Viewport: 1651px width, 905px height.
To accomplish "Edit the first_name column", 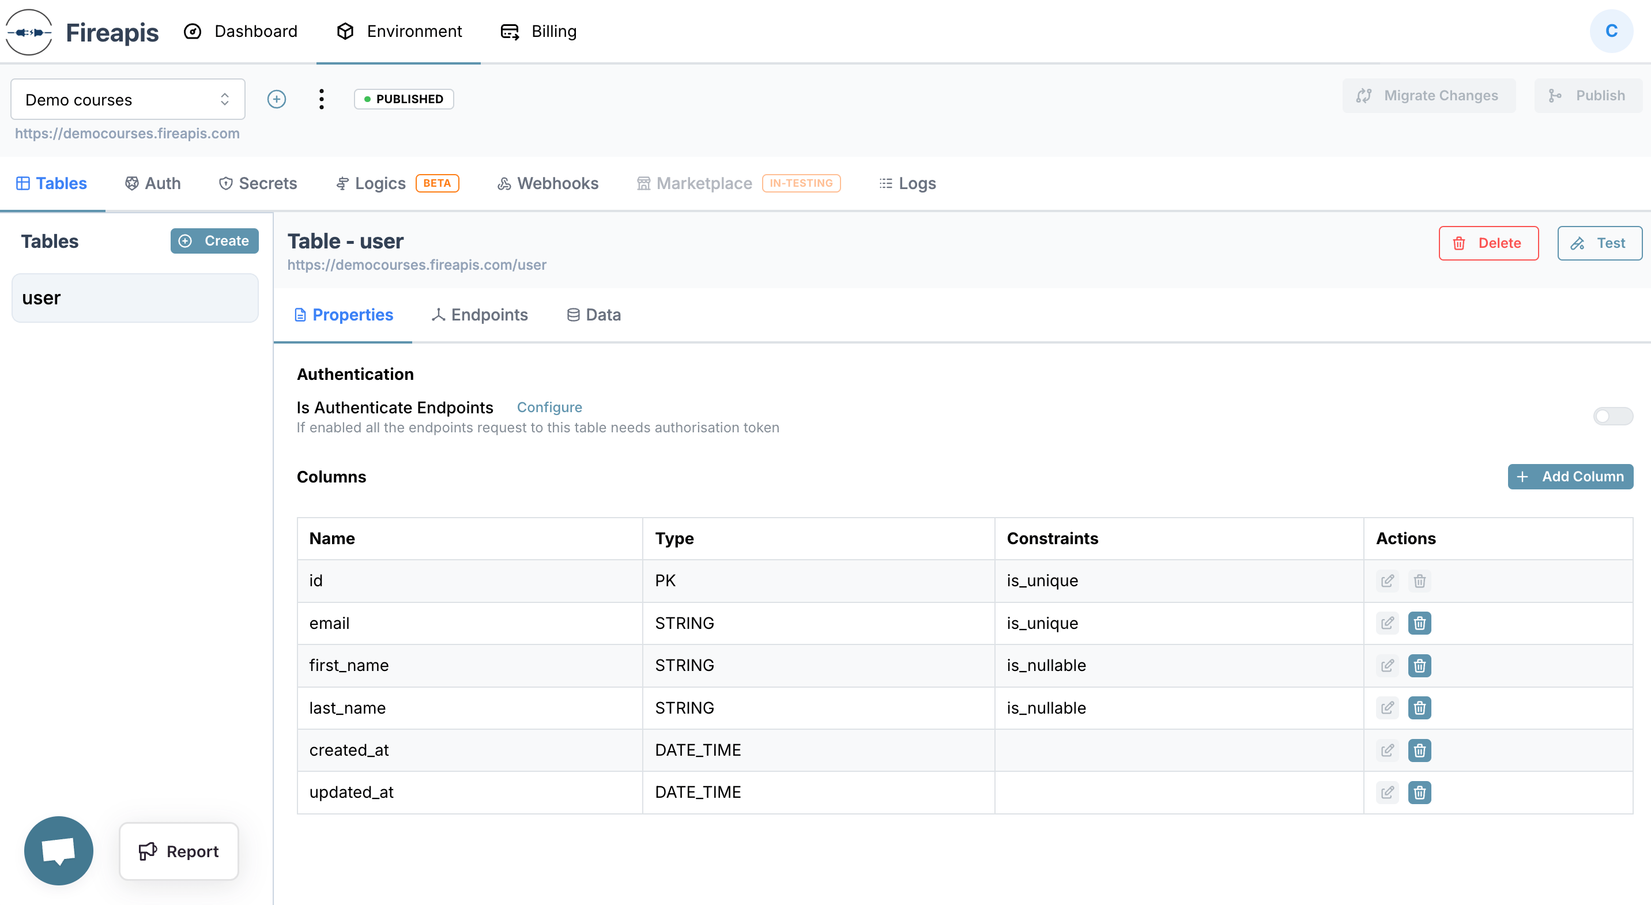I will 1387,665.
